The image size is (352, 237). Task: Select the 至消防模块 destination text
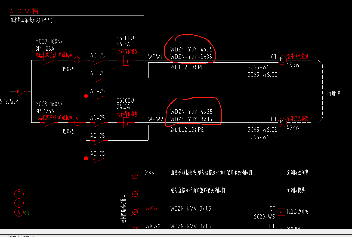click(296, 190)
